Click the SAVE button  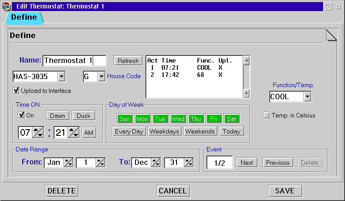[285, 191]
